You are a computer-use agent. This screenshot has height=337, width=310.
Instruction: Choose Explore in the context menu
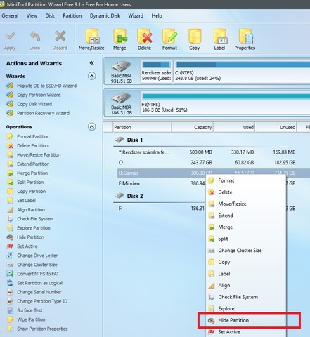tap(246, 309)
